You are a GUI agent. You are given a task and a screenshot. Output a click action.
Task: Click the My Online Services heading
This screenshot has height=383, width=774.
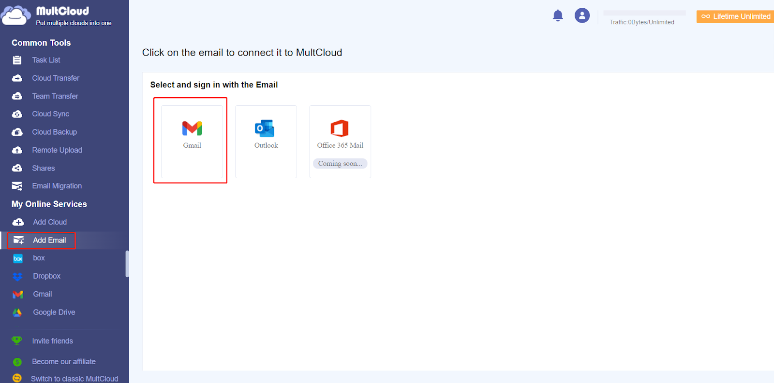click(x=49, y=204)
